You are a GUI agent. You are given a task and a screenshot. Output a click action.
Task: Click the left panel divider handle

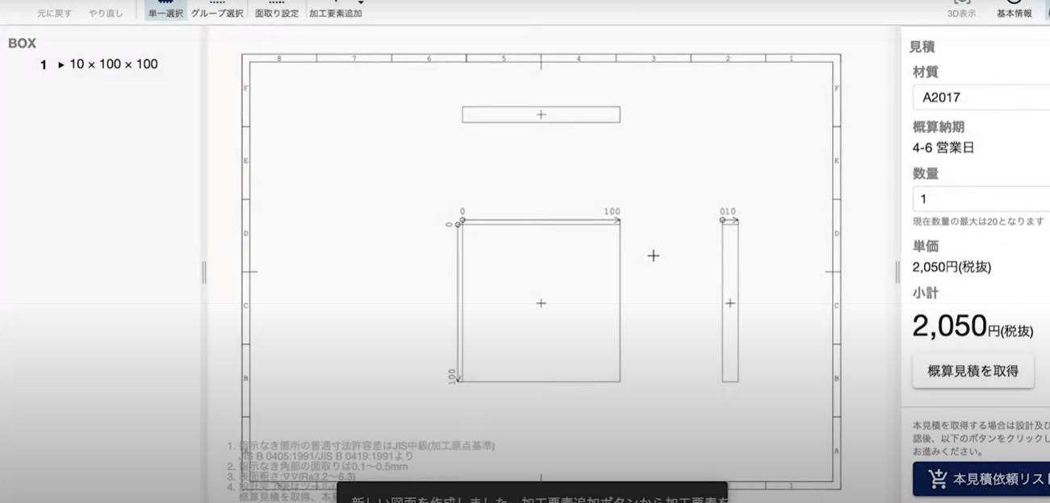204,272
